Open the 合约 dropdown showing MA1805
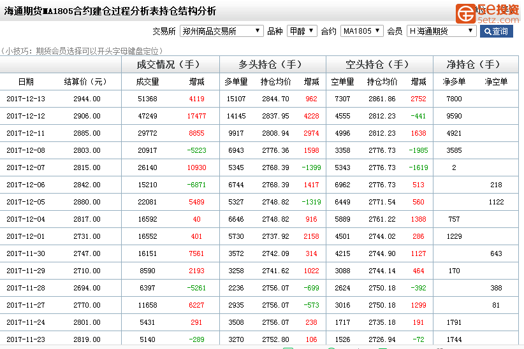Image resolution: width=524 pixels, height=349 pixels. pyautogui.click(x=361, y=31)
